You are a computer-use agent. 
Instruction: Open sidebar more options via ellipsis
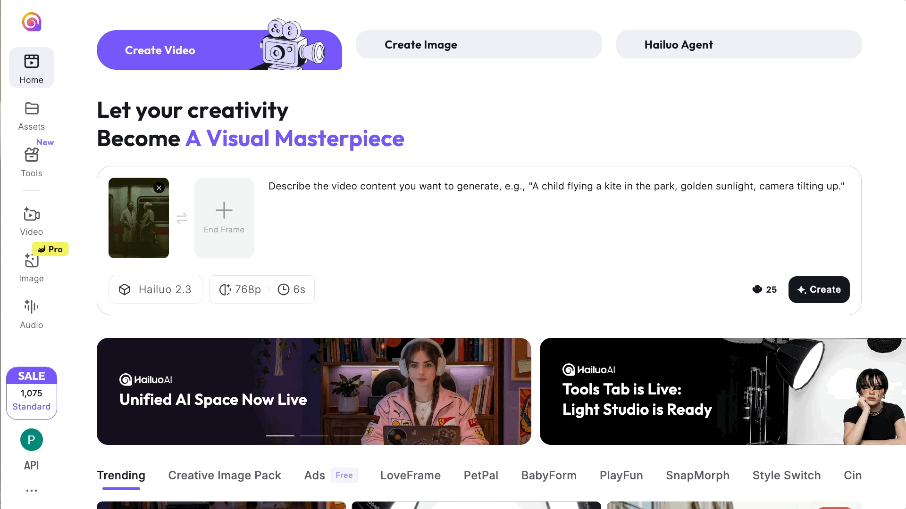(31, 490)
